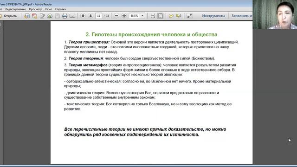297x167 pixels.
Task: Open the Справка menu
Action: (x=60, y=9)
